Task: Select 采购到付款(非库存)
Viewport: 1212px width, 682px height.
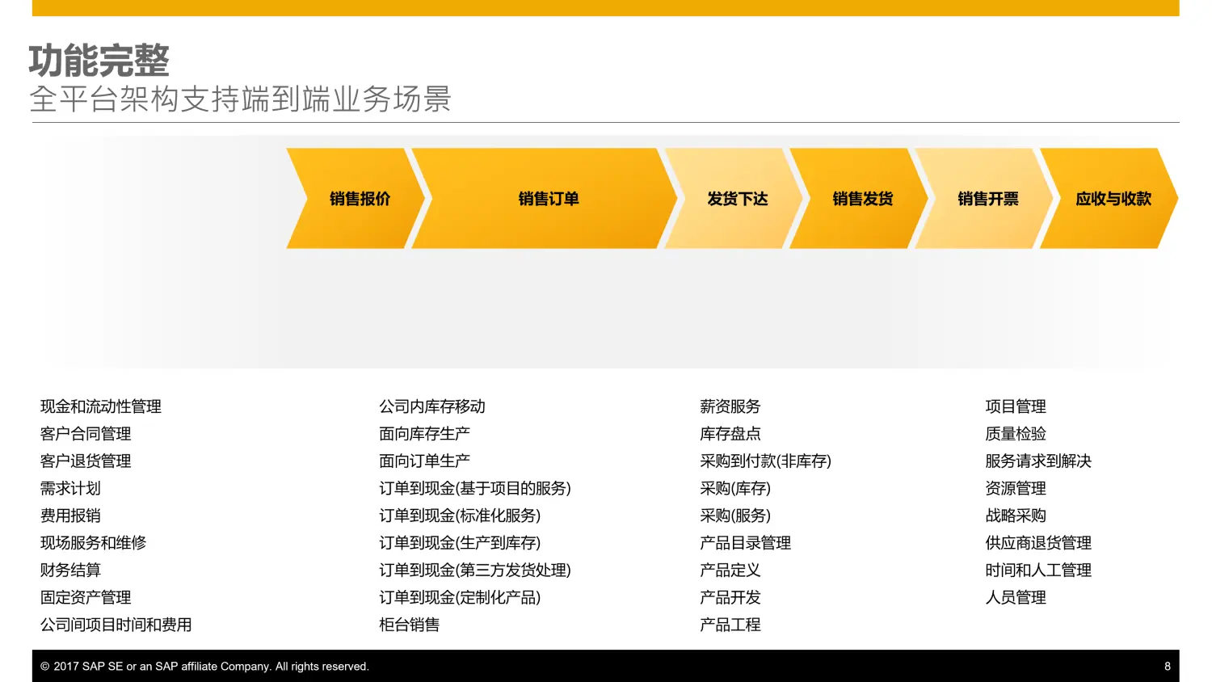Action: click(766, 461)
